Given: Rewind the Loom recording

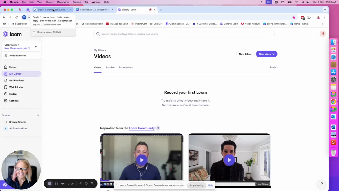Looking at the screenshot, I should 63,184.
